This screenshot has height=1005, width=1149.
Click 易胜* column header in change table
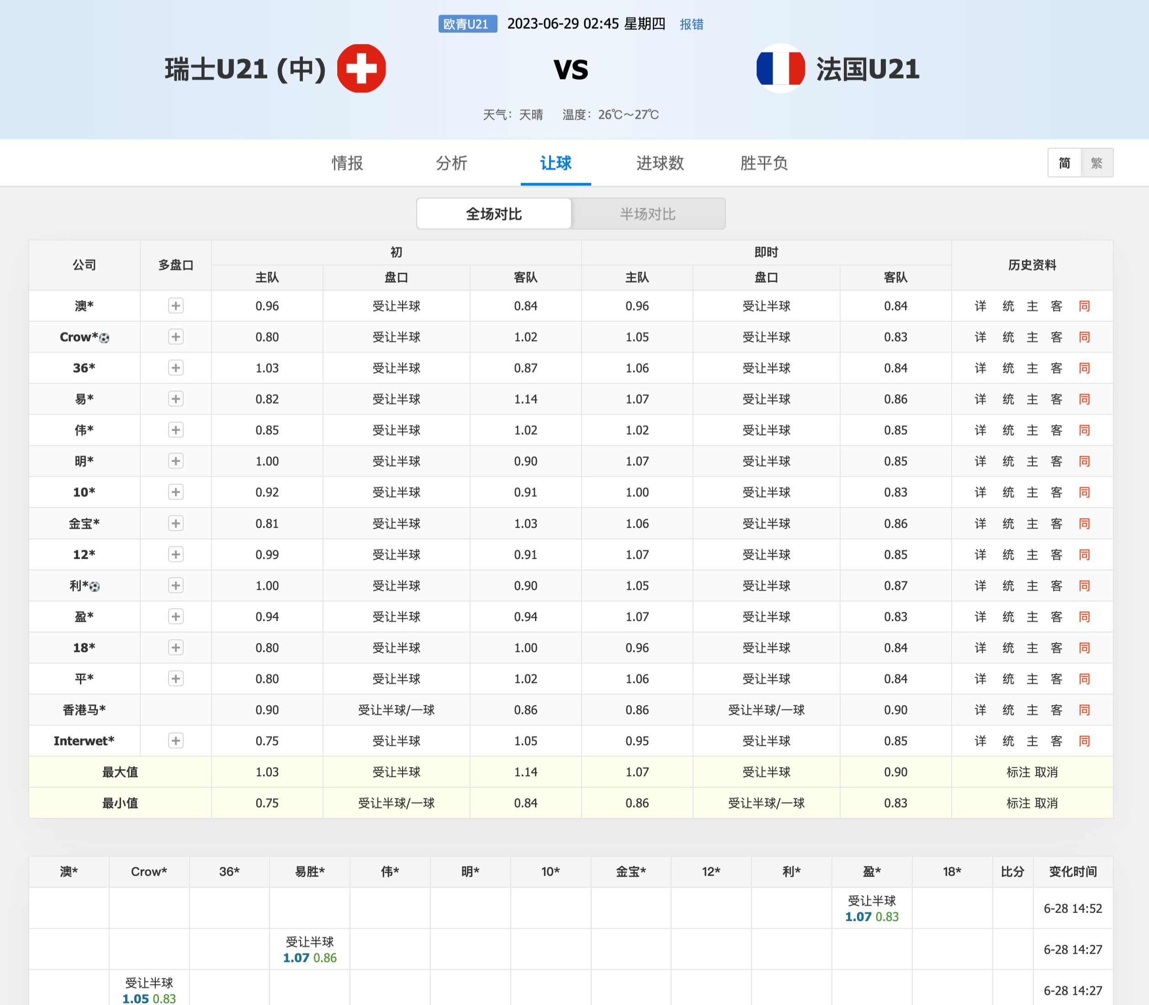(x=310, y=872)
